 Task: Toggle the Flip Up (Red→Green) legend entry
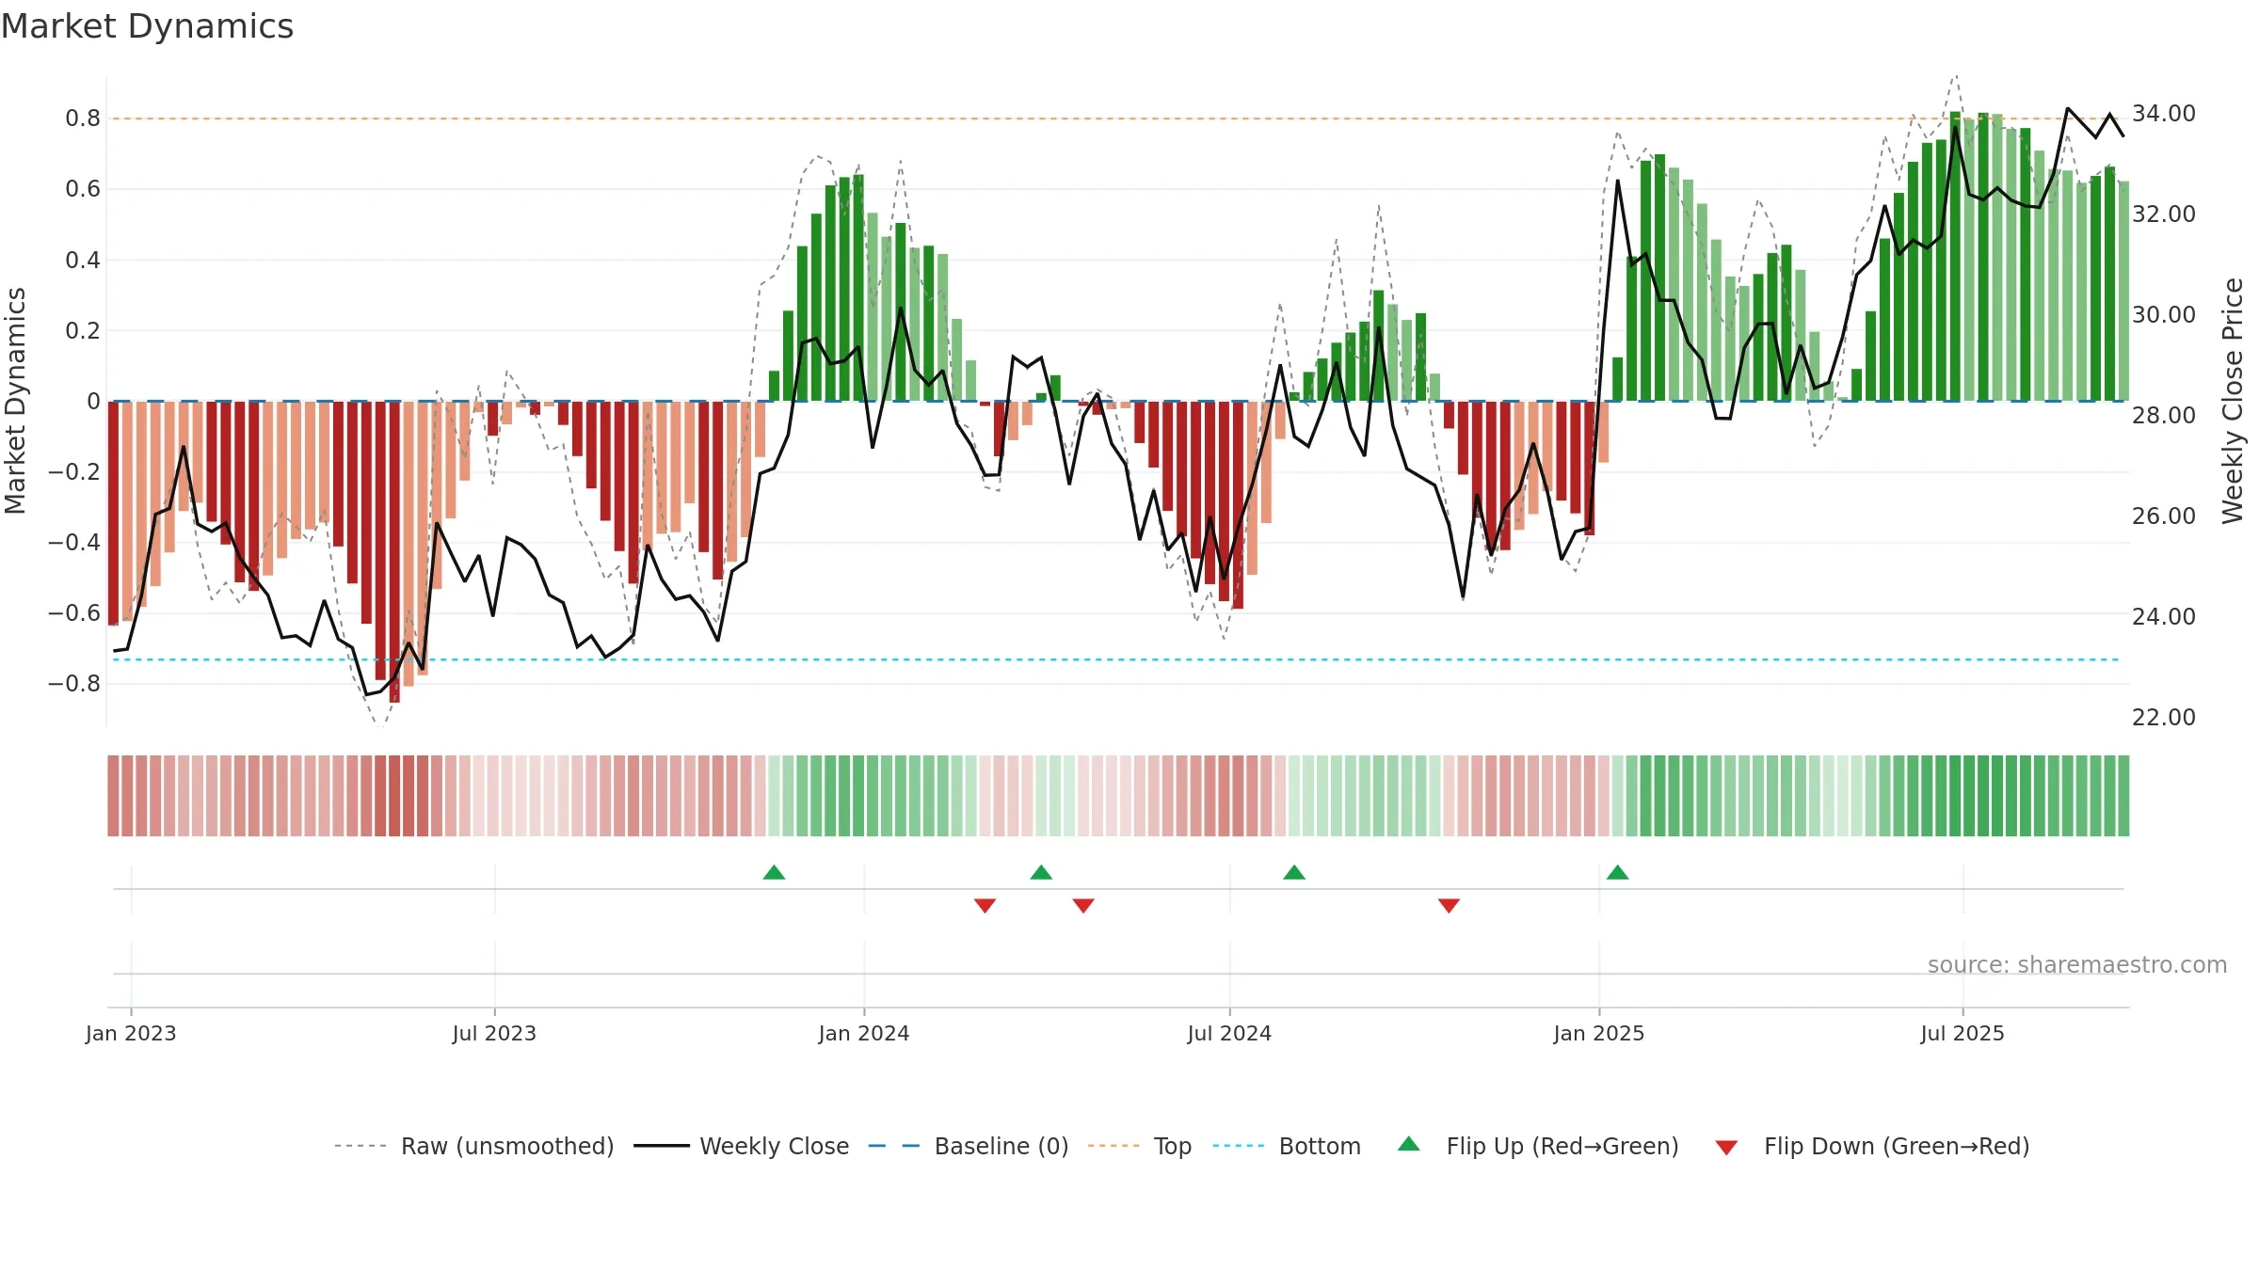[x=1538, y=1146]
